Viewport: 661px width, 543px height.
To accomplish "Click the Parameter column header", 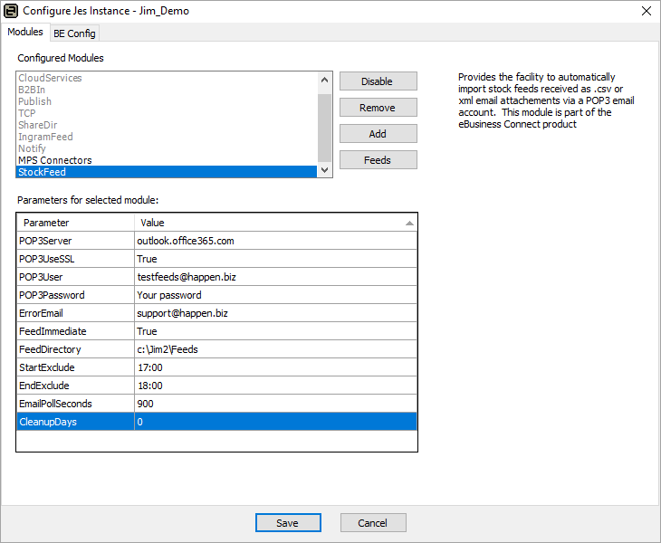I will (x=74, y=223).
